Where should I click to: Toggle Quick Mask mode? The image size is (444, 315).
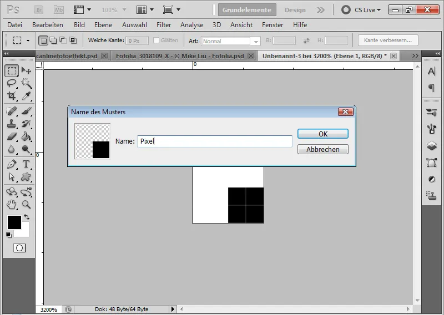(x=19, y=248)
